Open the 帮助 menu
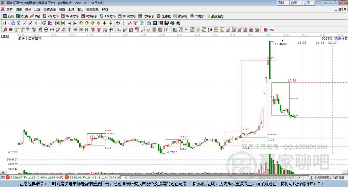 105,9
